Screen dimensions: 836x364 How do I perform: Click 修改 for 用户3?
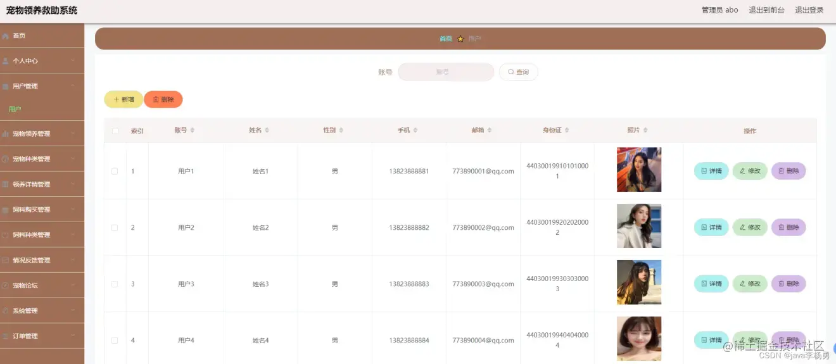(750, 284)
